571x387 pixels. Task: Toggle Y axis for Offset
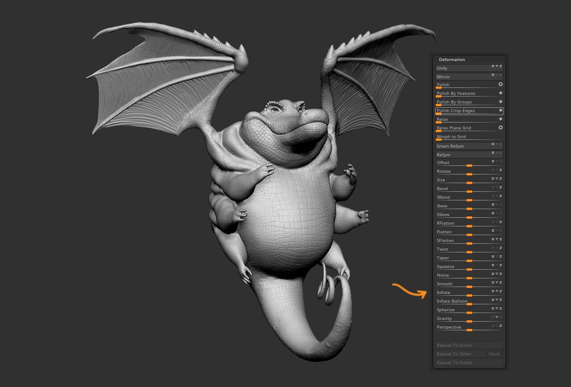(x=497, y=162)
